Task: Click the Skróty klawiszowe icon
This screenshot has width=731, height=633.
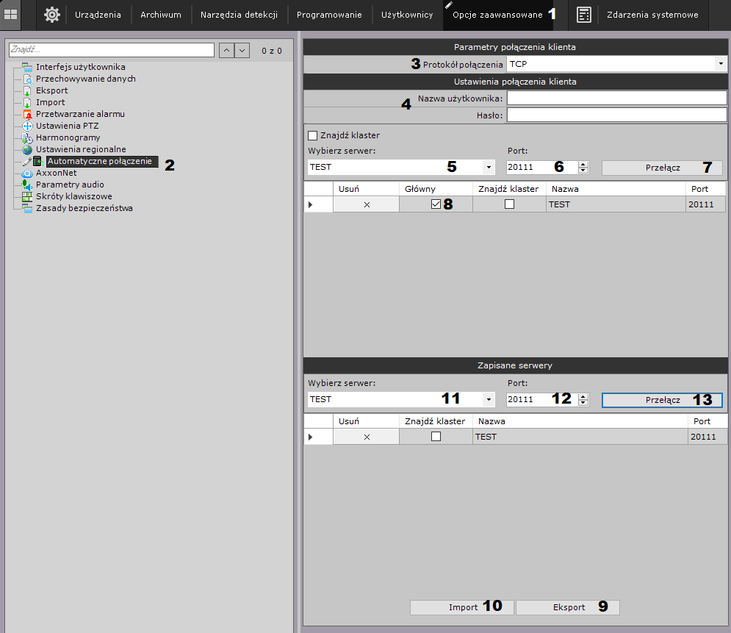Action: click(x=27, y=196)
